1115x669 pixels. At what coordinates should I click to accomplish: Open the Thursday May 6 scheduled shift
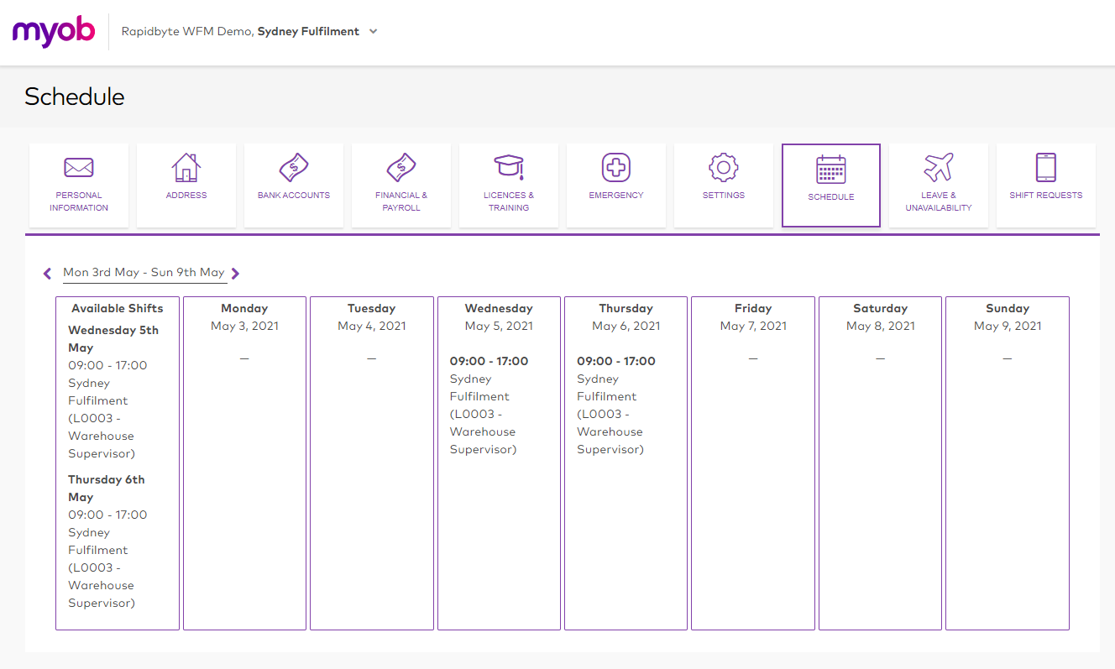coord(615,405)
